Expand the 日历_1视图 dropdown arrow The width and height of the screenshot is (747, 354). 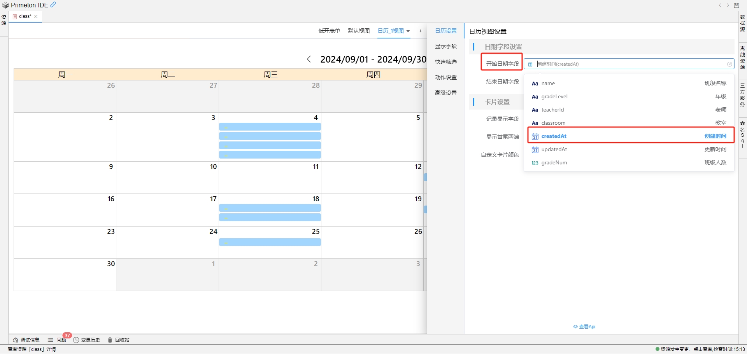(x=408, y=31)
